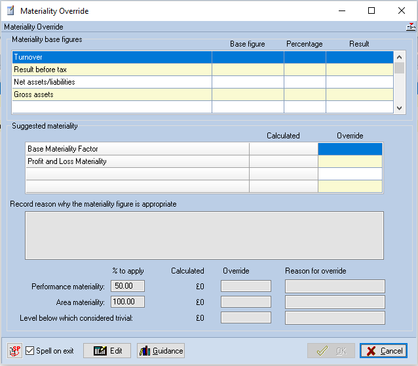The width and height of the screenshot is (418, 366).
Task: Maximize the Materiality Override window
Action: point(371,10)
